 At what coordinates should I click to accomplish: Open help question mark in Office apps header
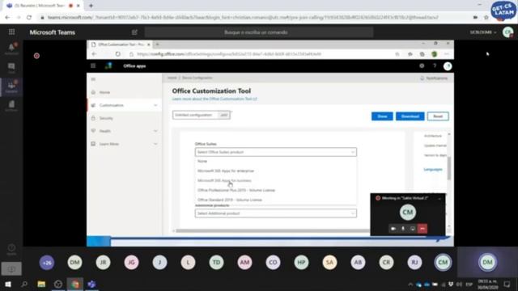(435, 66)
